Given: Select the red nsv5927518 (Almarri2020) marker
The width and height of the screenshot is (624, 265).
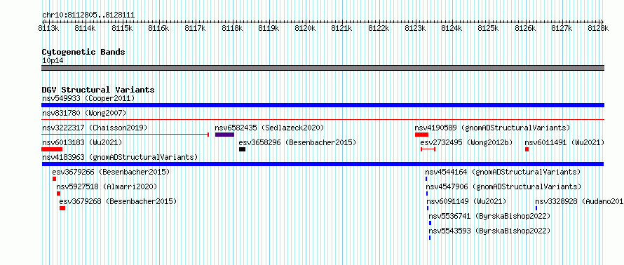Looking at the screenshot, I should click(x=58, y=193).
